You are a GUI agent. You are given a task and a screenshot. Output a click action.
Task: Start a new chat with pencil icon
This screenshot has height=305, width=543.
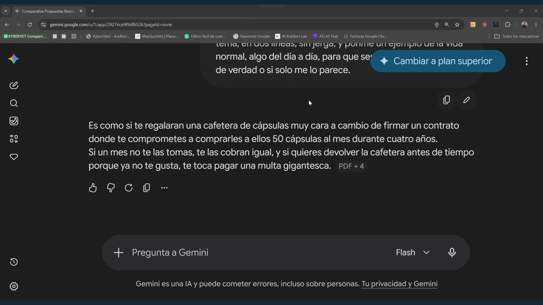(14, 85)
